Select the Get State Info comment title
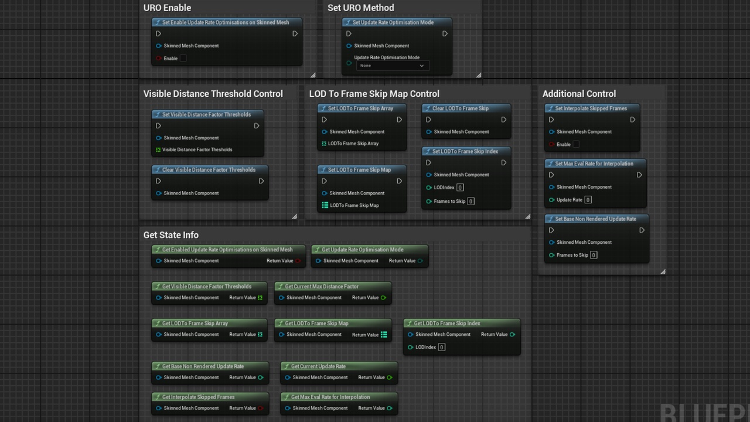The image size is (750, 422). [171, 235]
